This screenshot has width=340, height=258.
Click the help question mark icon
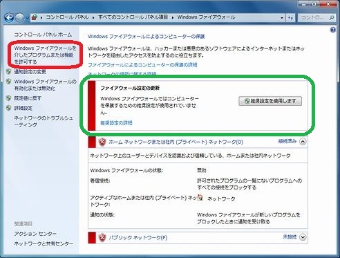[332, 30]
